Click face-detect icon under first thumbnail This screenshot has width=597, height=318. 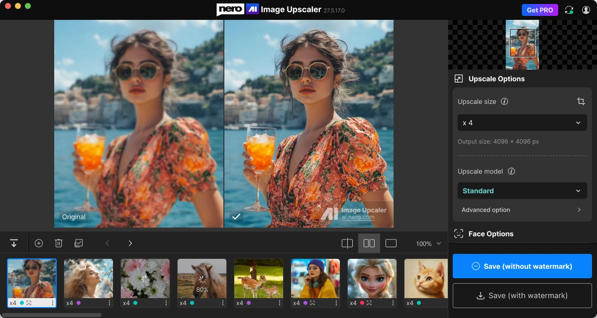click(x=29, y=303)
